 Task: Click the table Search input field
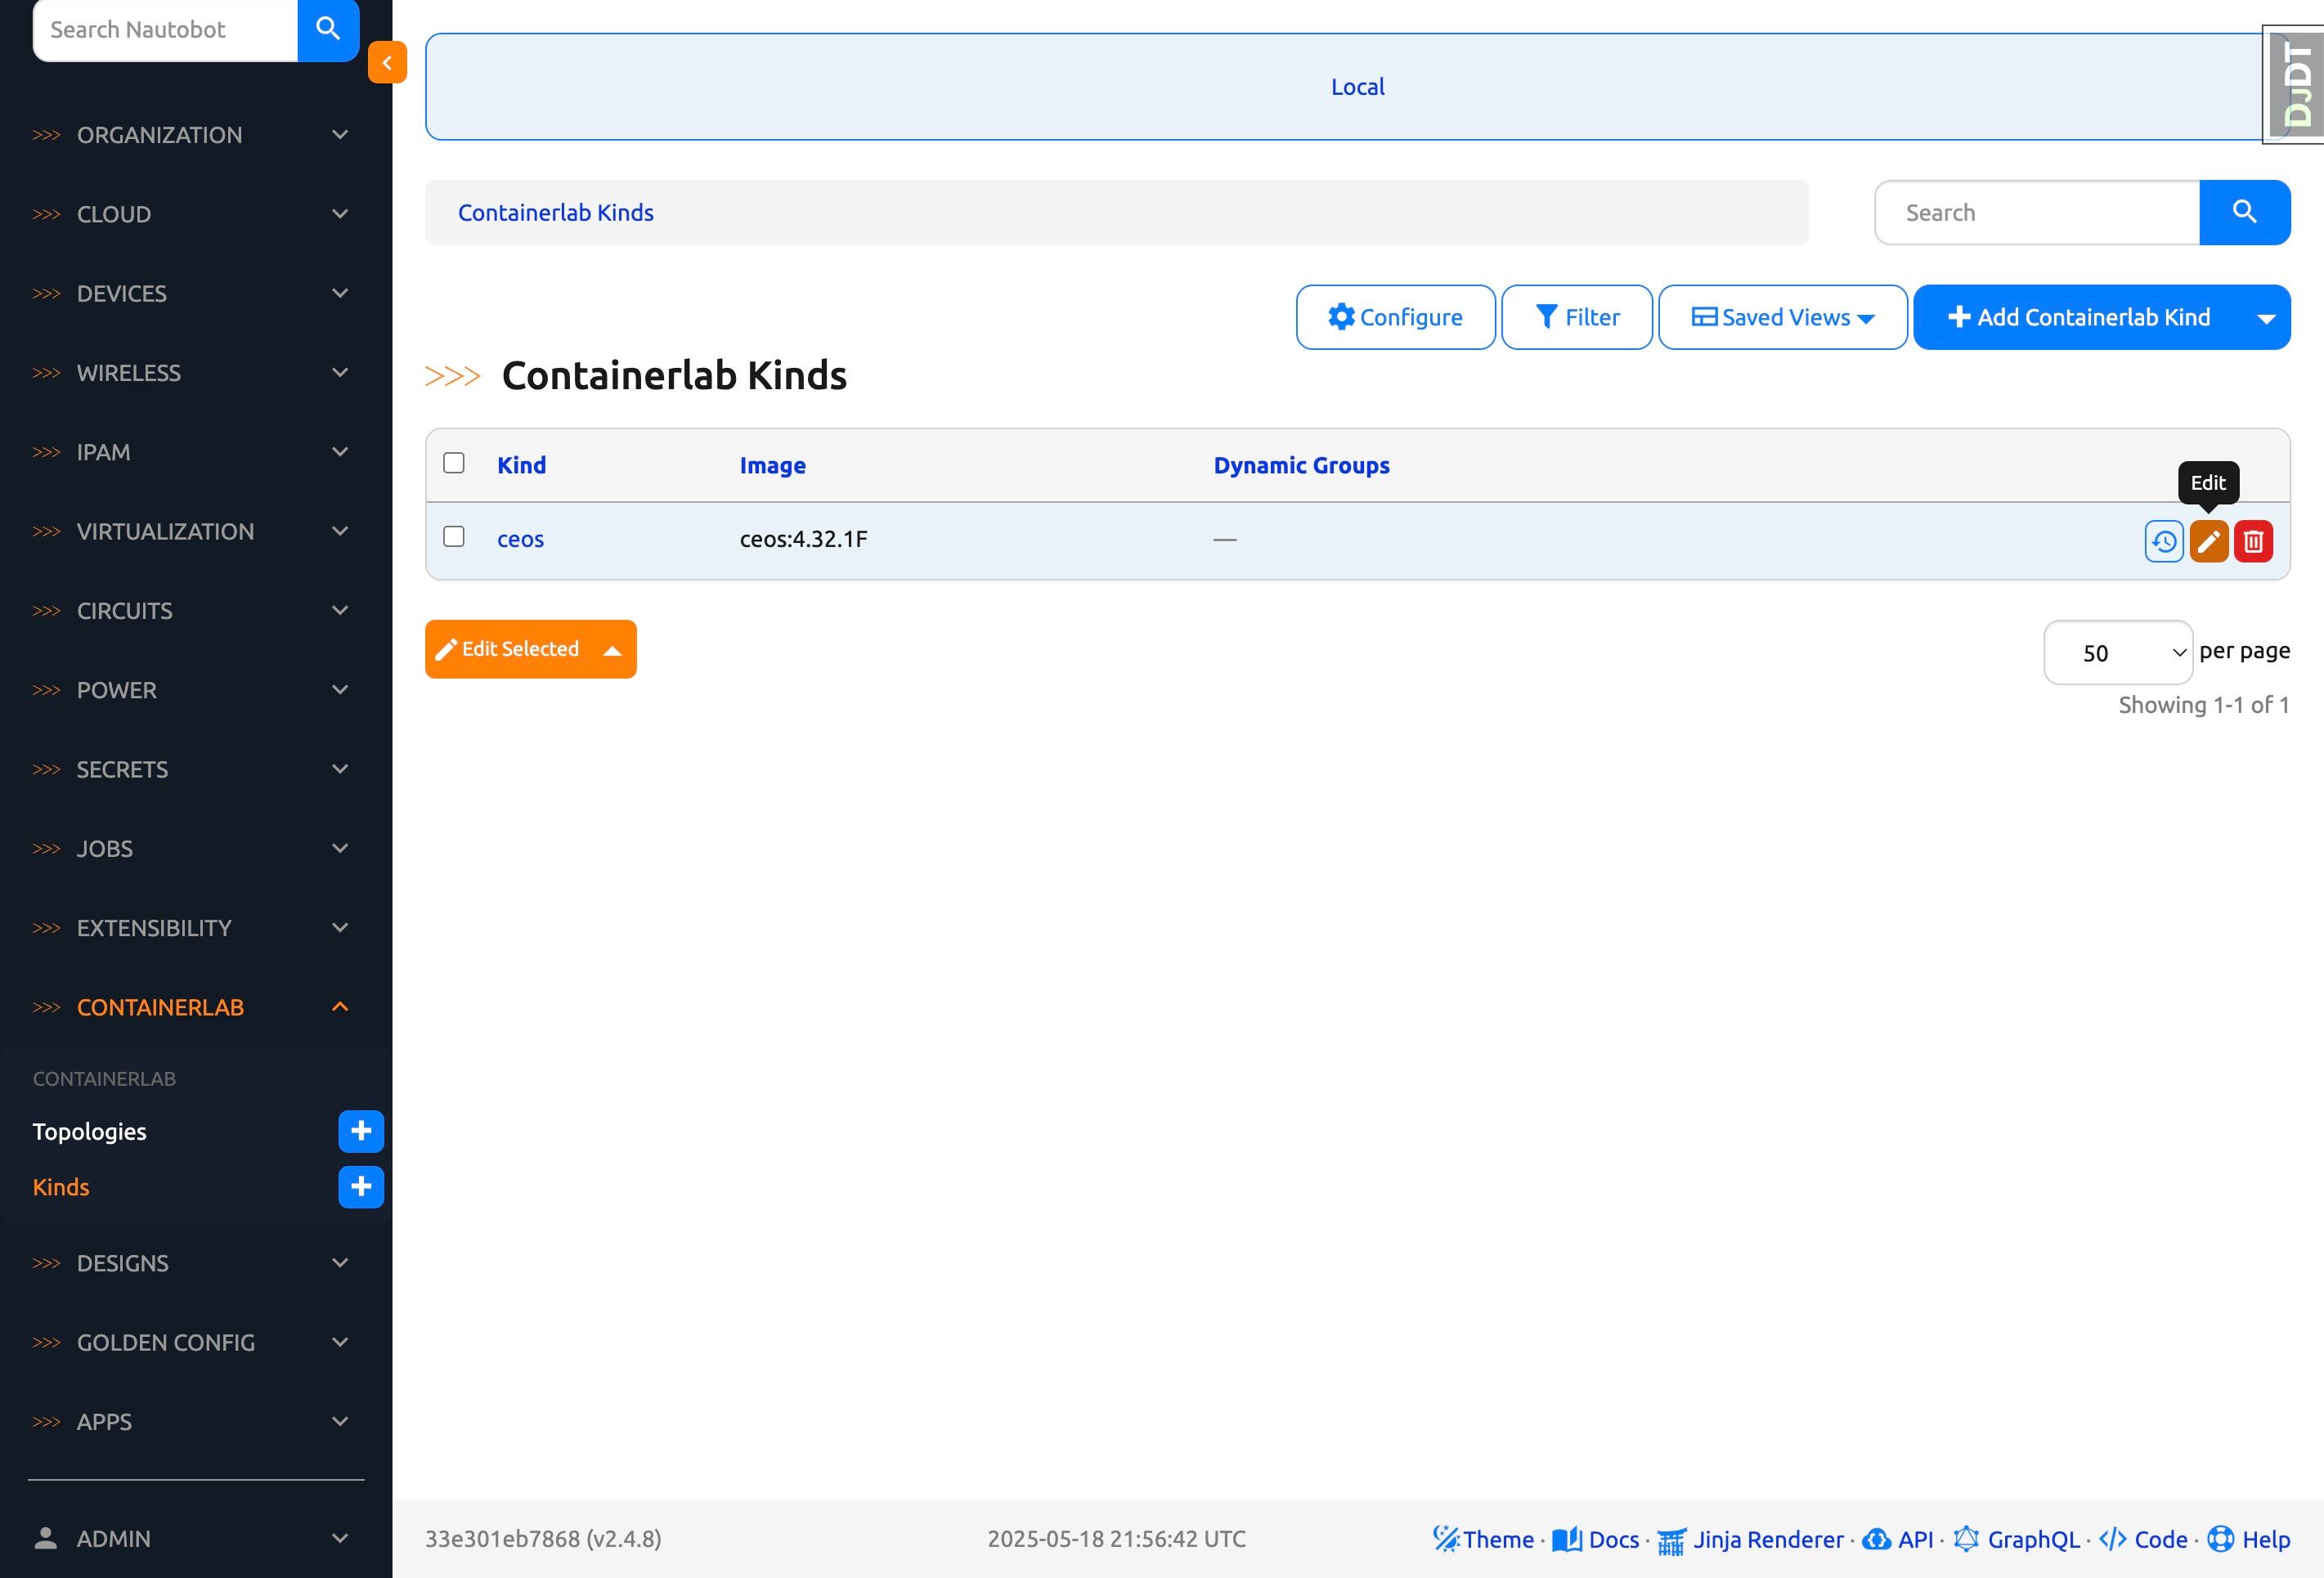click(2036, 212)
